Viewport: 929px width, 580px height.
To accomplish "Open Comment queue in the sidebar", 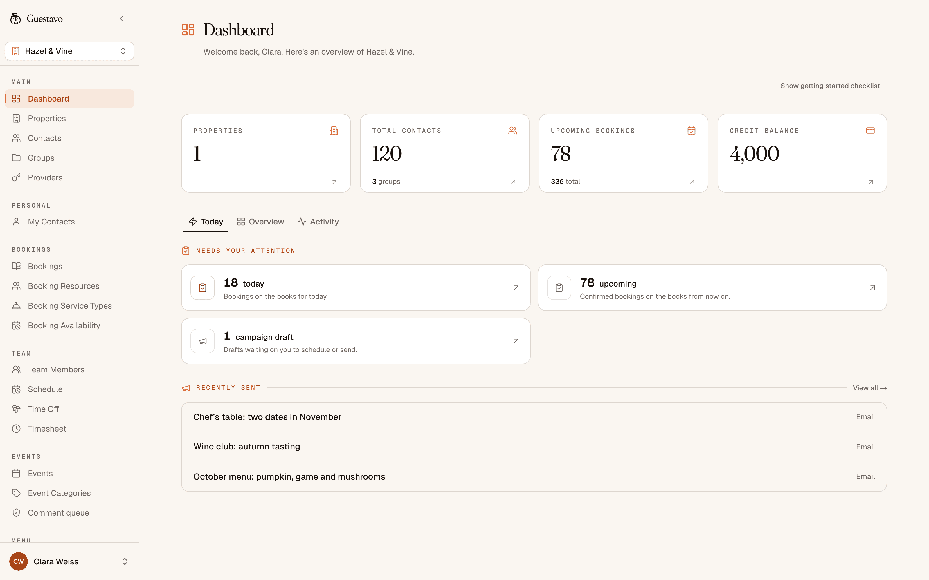I will [x=69, y=513].
